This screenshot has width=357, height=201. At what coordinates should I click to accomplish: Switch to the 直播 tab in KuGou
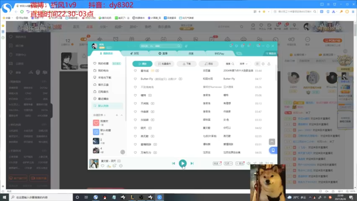click(x=163, y=54)
